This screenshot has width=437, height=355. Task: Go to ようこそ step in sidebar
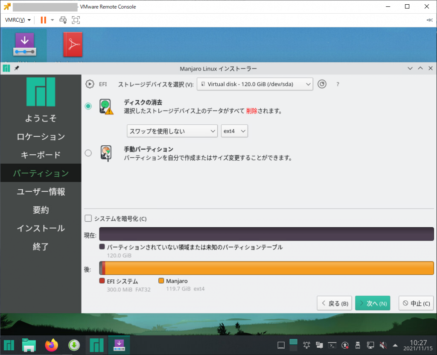coord(41,118)
